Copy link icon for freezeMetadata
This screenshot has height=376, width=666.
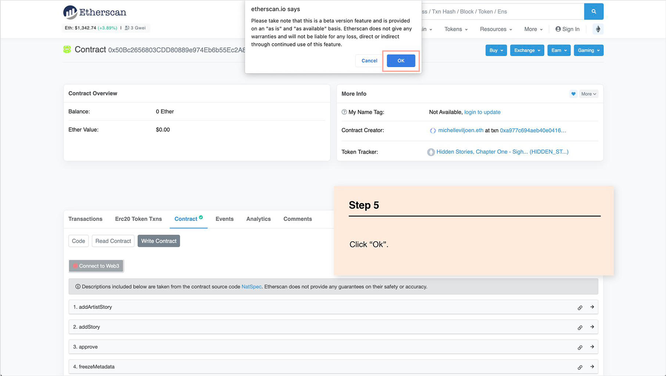pyautogui.click(x=580, y=367)
